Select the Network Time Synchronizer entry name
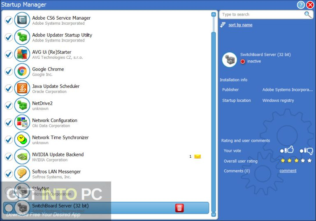 60,137
